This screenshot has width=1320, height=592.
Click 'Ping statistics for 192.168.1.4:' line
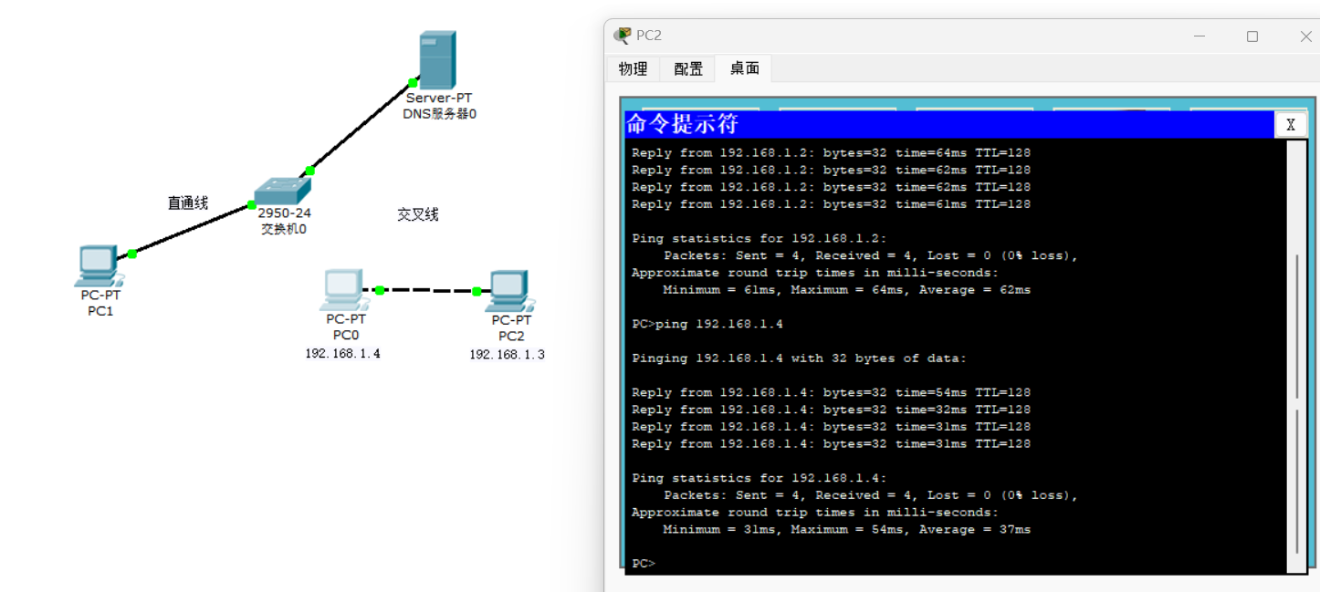(760, 478)
